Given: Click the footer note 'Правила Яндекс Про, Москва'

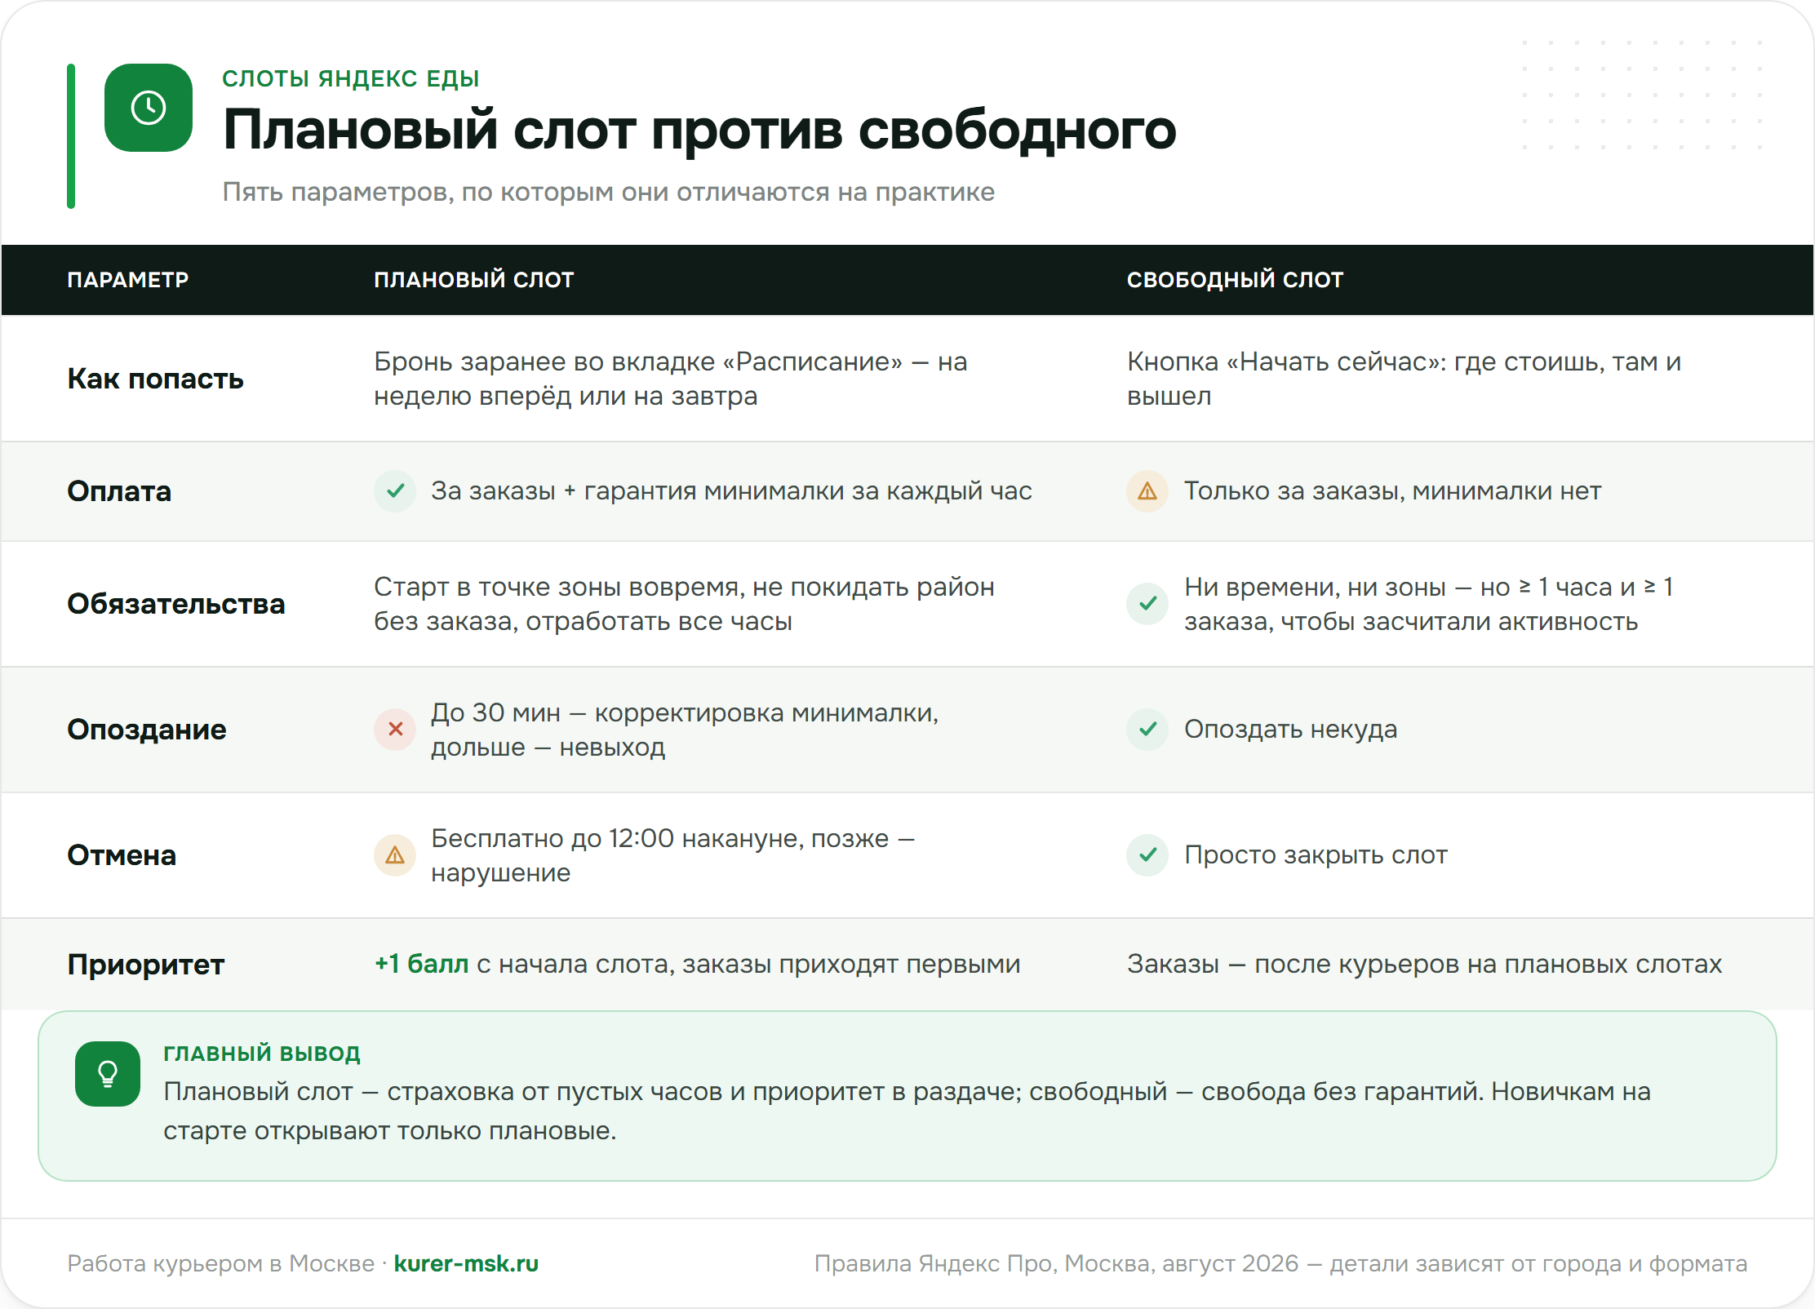Looking at the screenshot, I should coord(1281,1263).
